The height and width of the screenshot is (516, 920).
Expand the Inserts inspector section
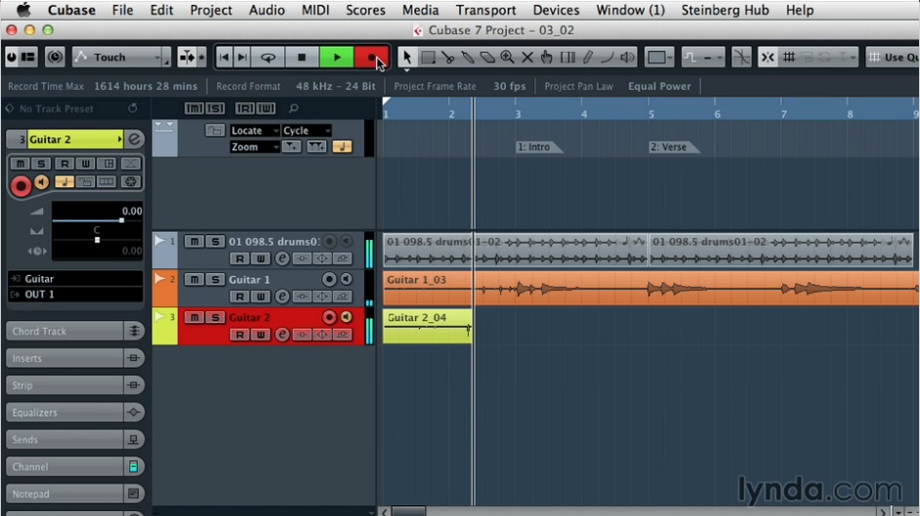click(74, 358)
